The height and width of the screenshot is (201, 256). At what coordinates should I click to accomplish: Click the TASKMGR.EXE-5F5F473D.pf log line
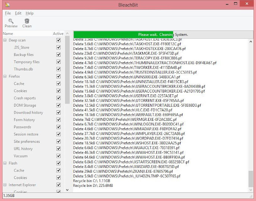click(x=126, y=53)
